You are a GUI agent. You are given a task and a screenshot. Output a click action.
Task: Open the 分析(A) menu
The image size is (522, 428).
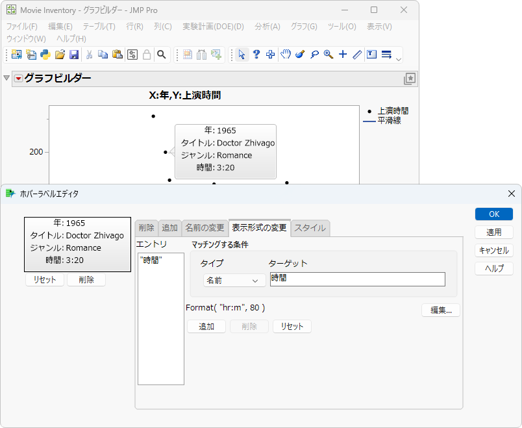(267, 27)
